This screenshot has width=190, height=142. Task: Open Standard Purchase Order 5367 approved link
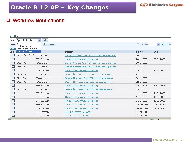(89, 89)
